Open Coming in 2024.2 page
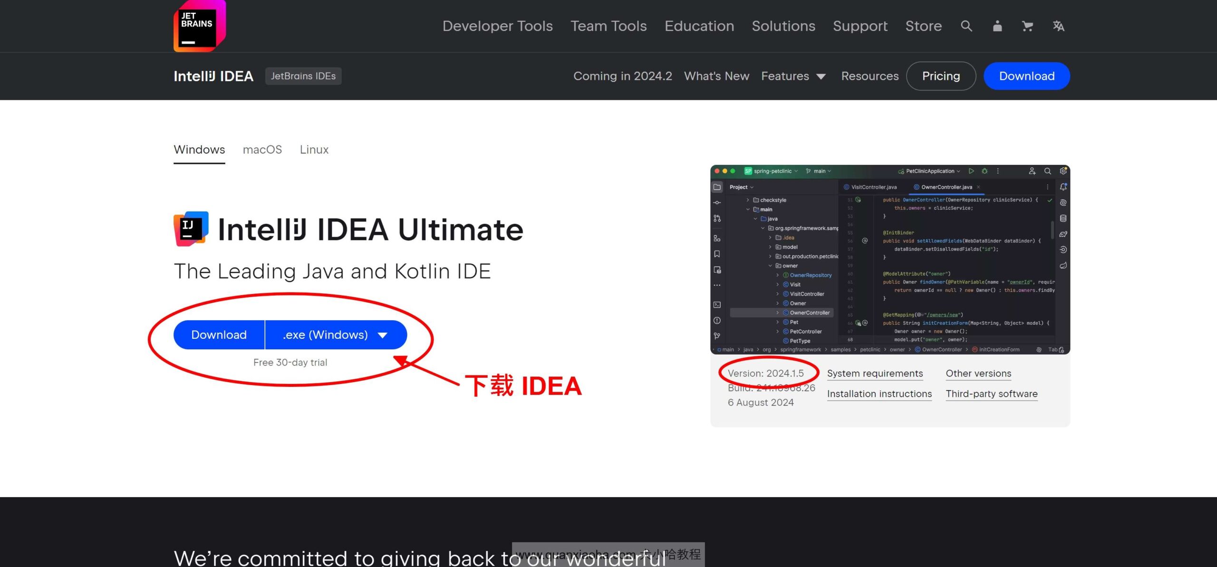Screen dimensions: 1217x567 click(622, 76)
